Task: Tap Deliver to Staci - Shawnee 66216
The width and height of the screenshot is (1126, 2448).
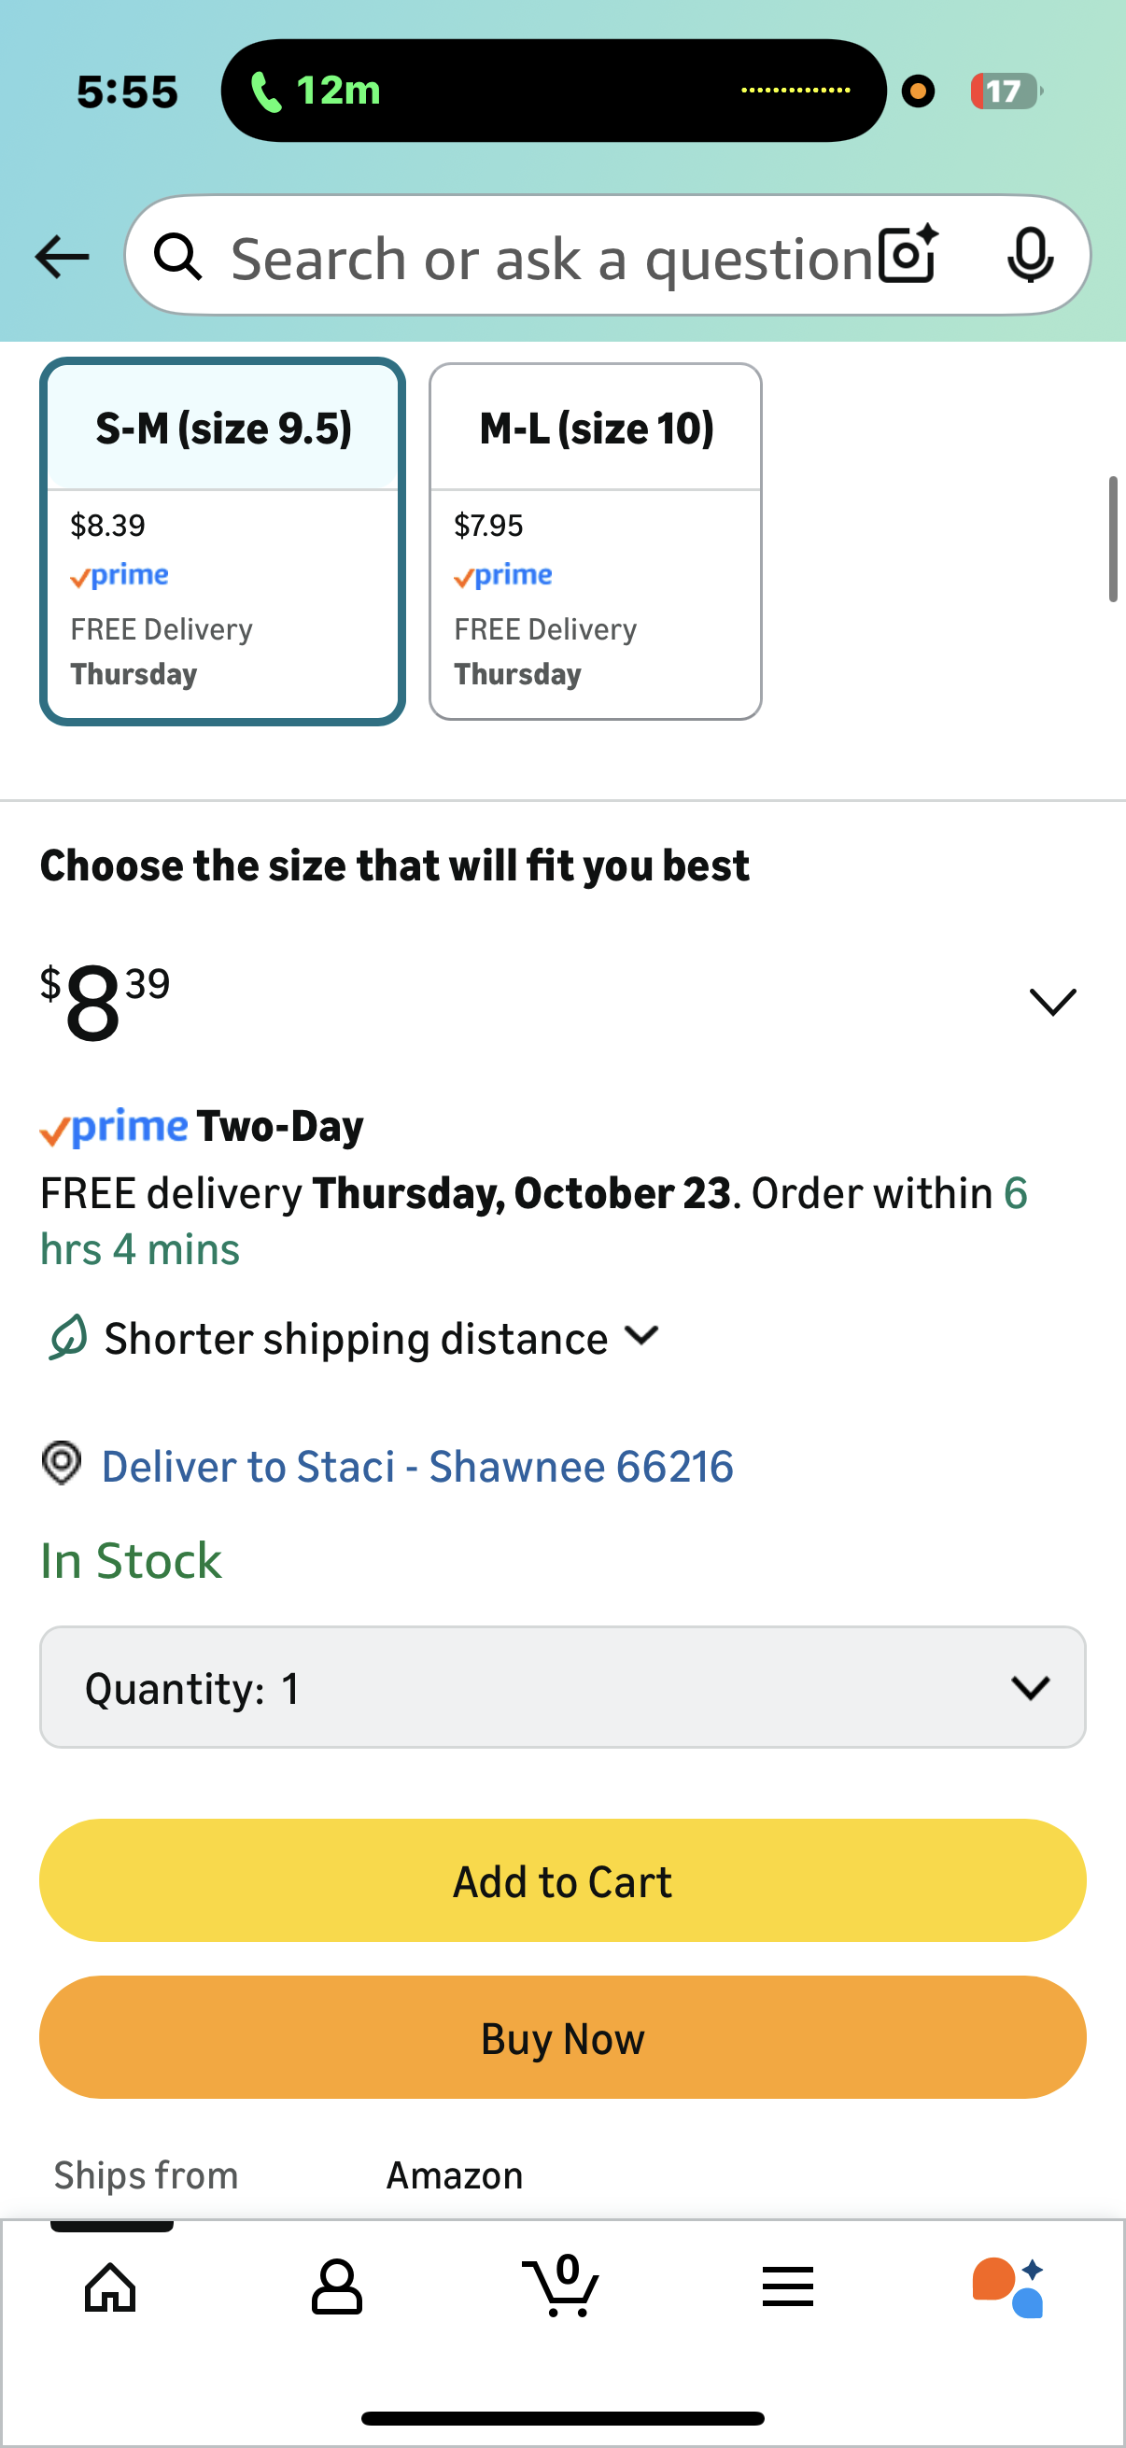Action: point(417,1467)
